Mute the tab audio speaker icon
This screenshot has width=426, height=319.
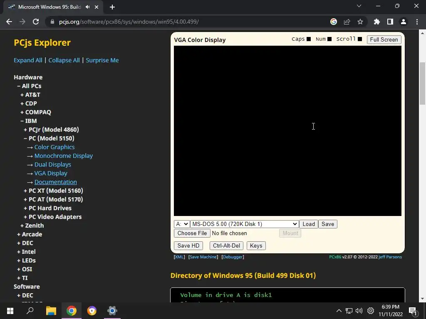tap(87, 7)
